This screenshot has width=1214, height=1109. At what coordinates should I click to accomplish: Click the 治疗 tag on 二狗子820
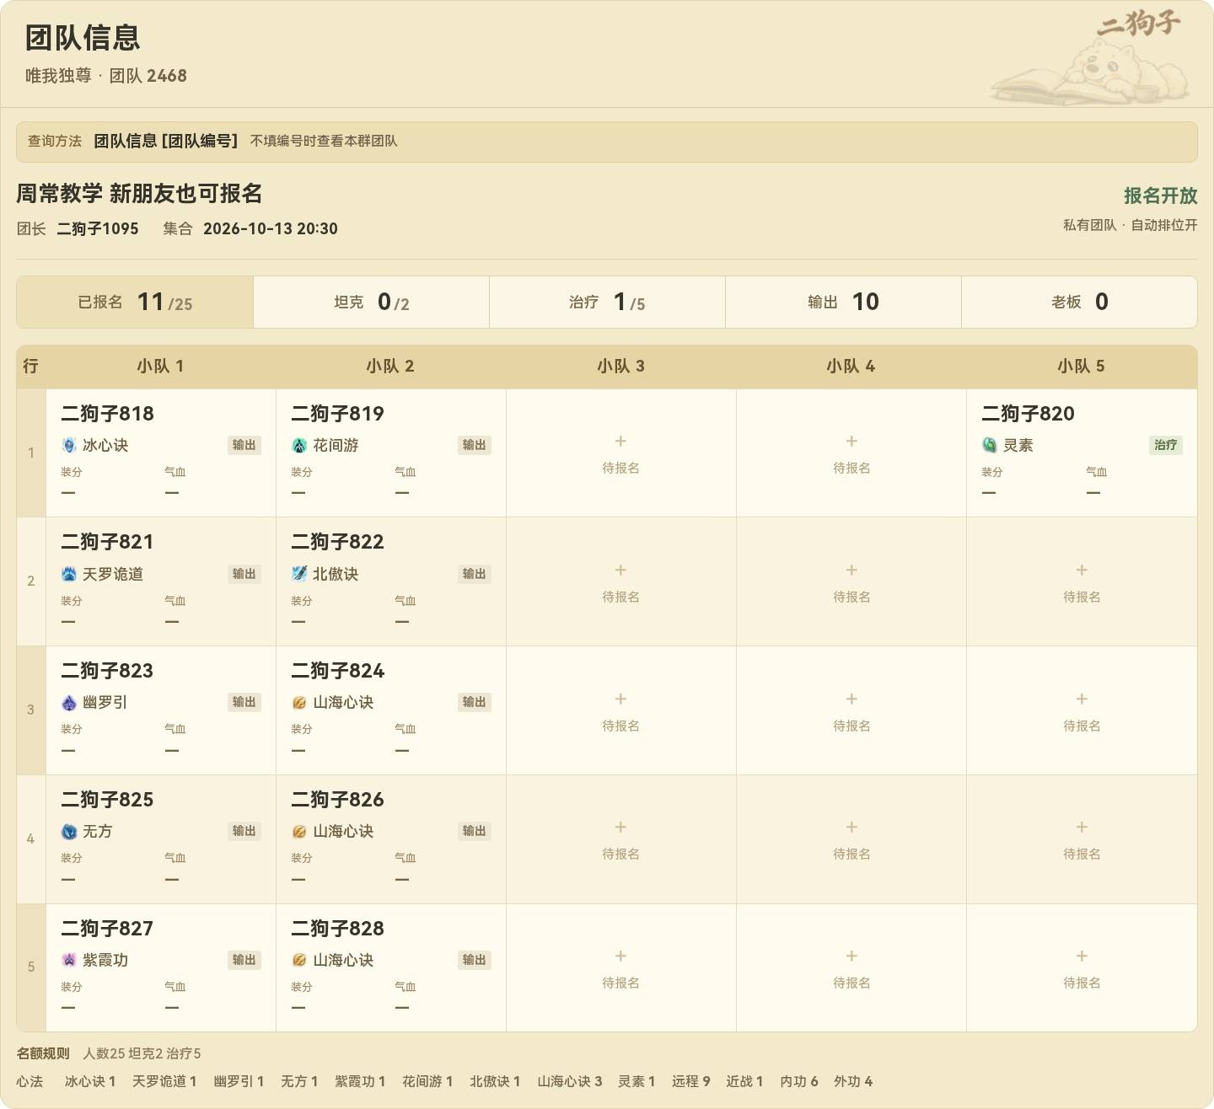[x=1166, y=445]
